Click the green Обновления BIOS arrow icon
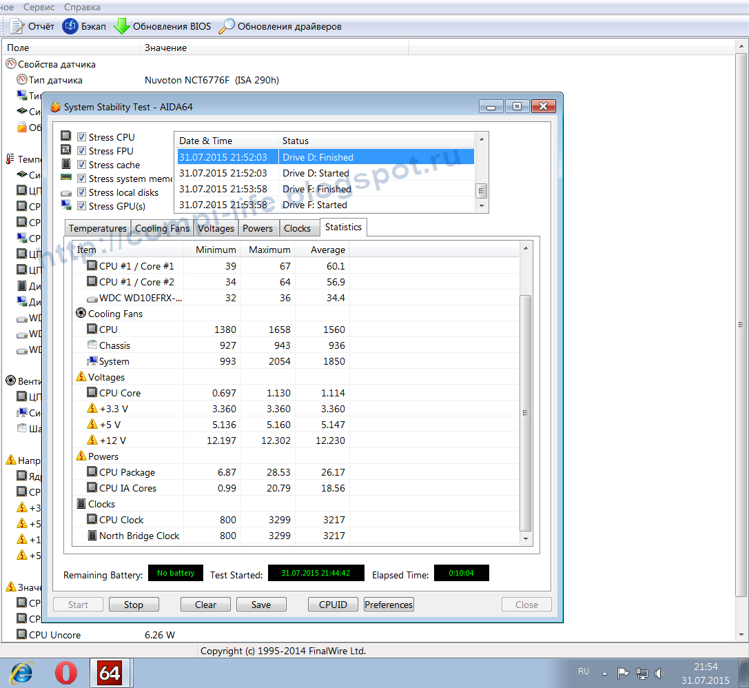 pos(122,26)
